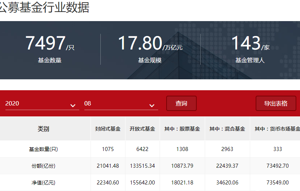300x191 pixels.
Task: Click the cell value 34620.06
Action: click(x=227, y=183)
